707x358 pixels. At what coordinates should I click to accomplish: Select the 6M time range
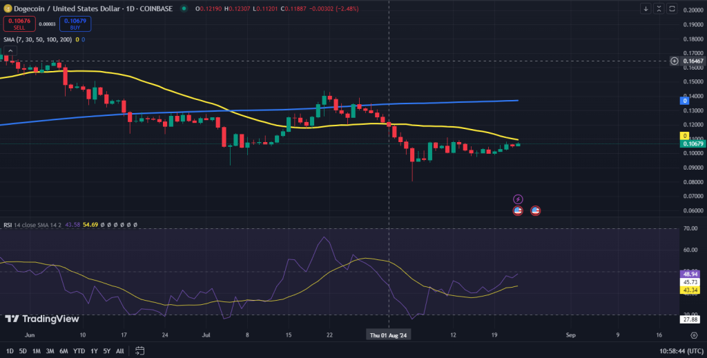(64, 351)
